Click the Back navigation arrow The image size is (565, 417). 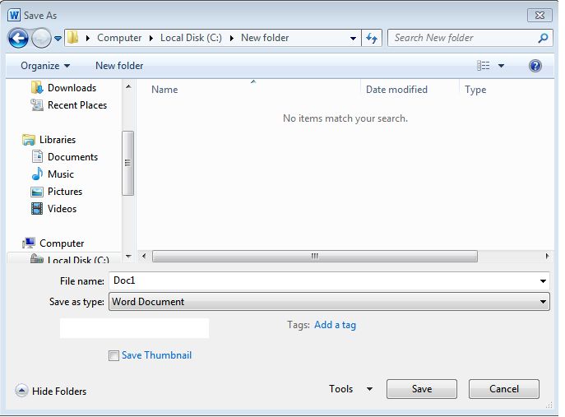tap(18, 38)
